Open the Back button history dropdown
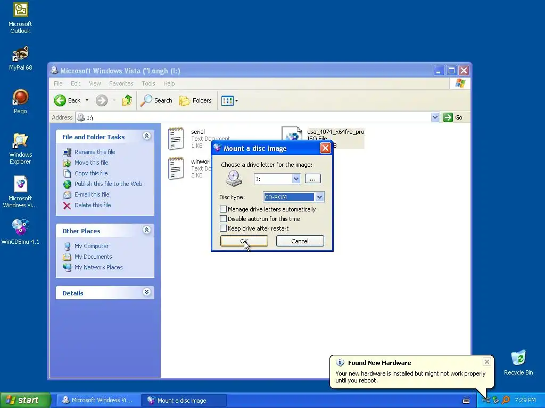Viewport: 545px width, 408px height. click(87, 100)
